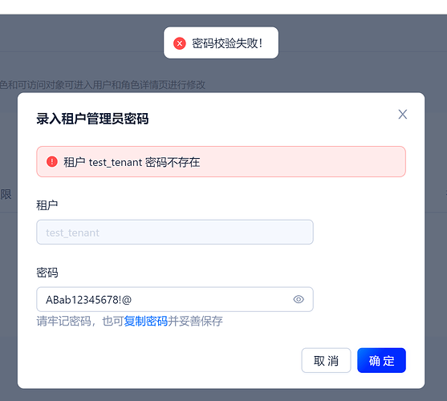
Task: Click the dimmed background text about 用户和角色详情页
Action: point(103,84)
